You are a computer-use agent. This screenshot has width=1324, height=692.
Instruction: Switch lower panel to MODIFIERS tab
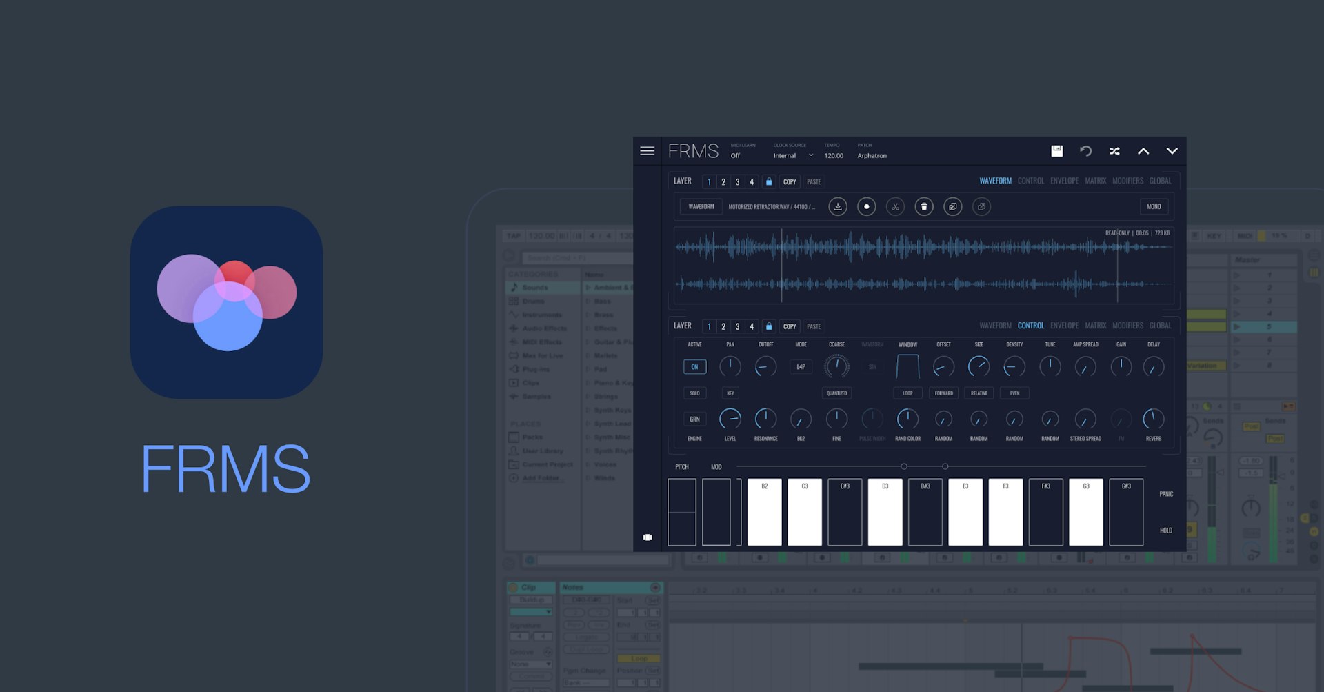(1127, 326)
